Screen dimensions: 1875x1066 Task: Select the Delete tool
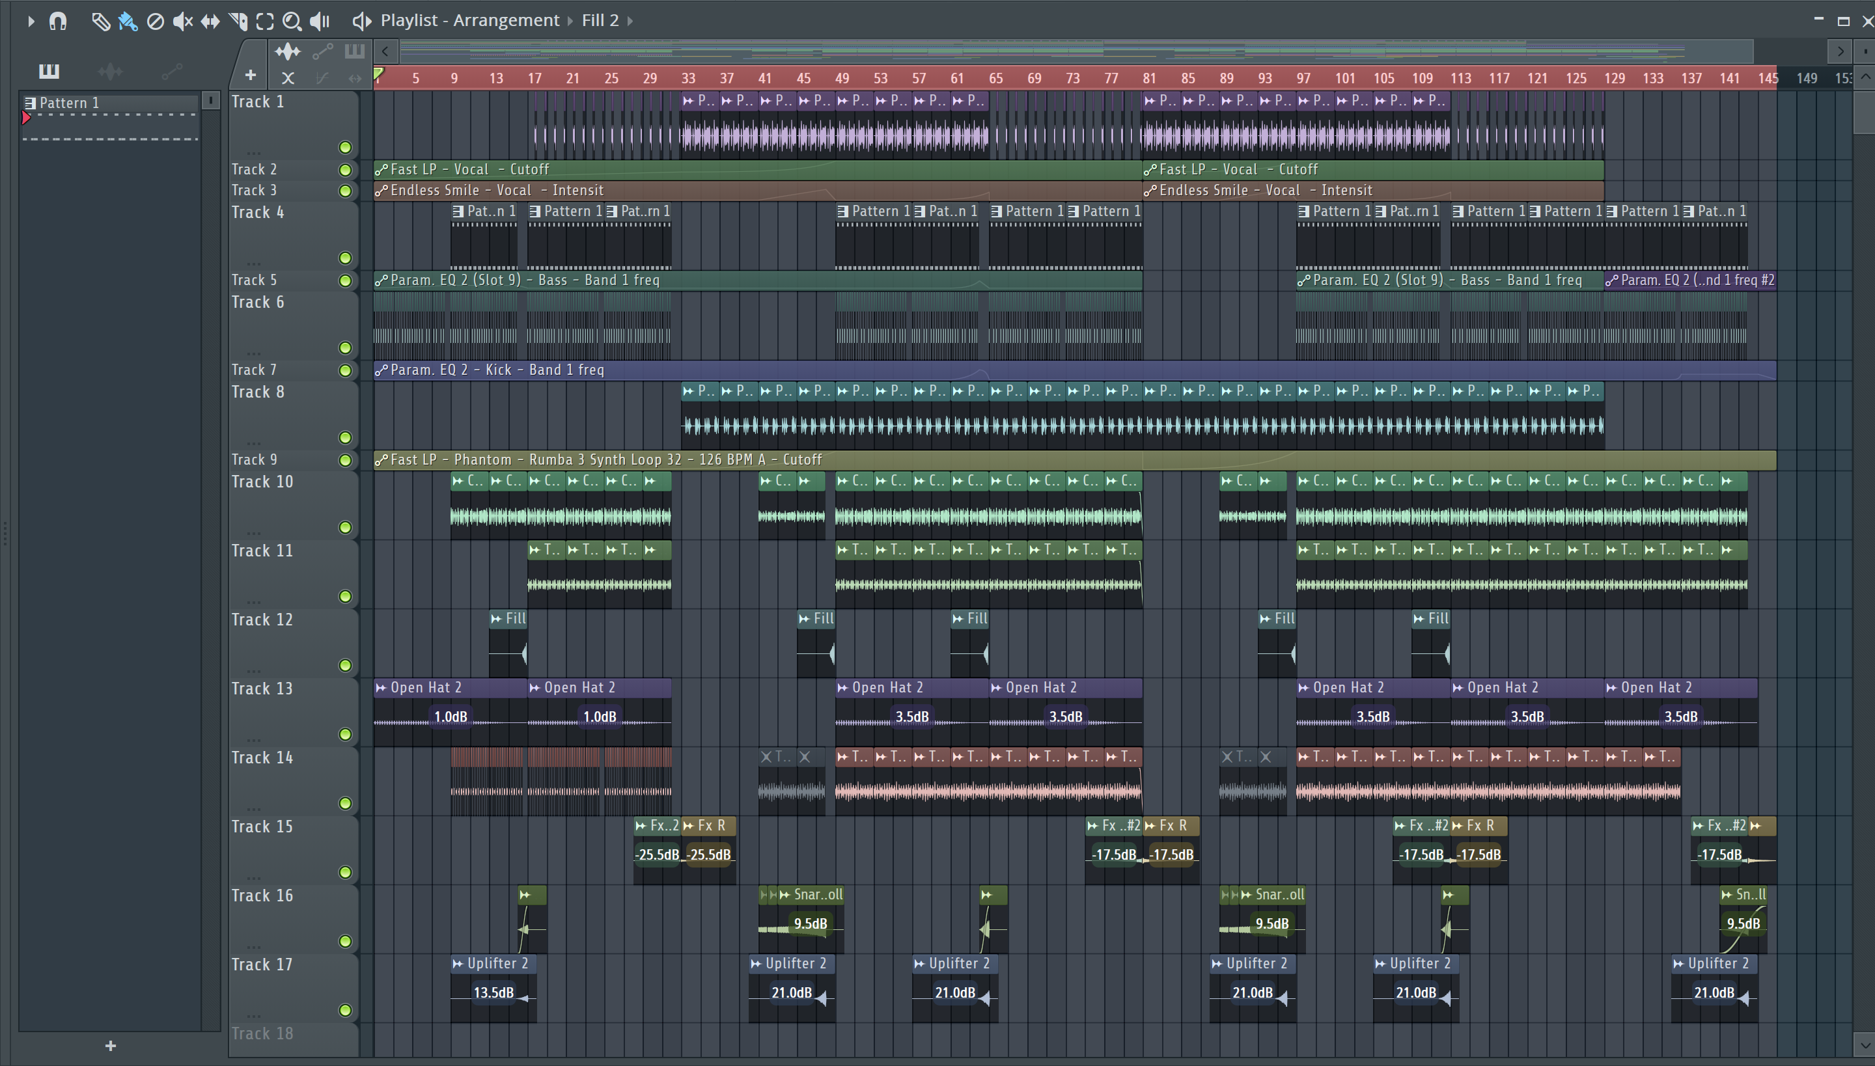click(x=155, y=21)
